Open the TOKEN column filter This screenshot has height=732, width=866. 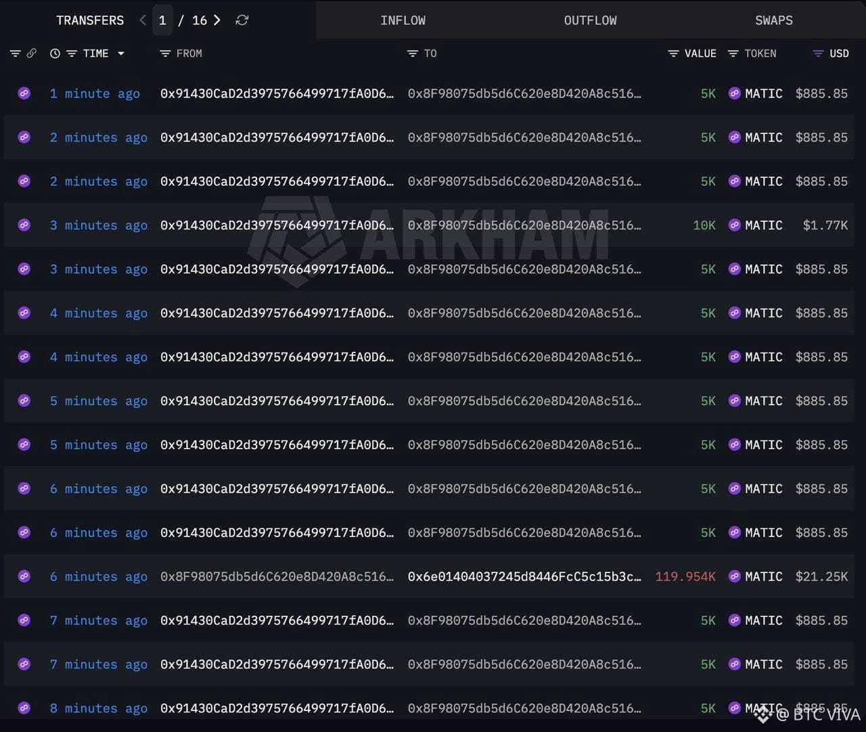pos(733,53)
